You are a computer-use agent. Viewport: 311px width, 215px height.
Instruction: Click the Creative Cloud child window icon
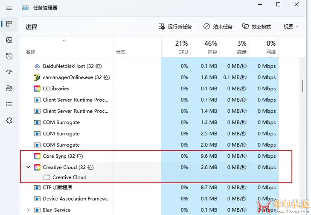point(47,177)
